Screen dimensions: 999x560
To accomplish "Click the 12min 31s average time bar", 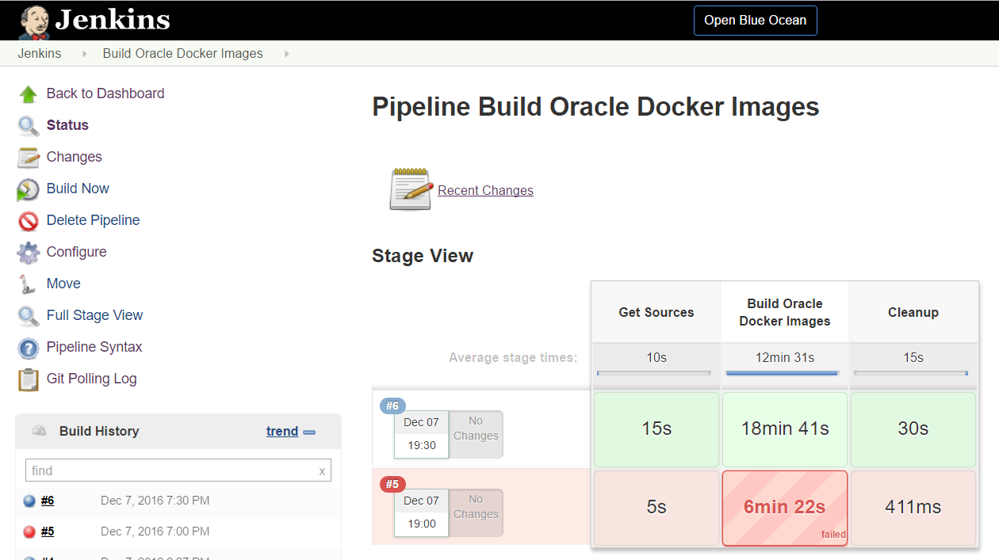I will coord(783,373).
